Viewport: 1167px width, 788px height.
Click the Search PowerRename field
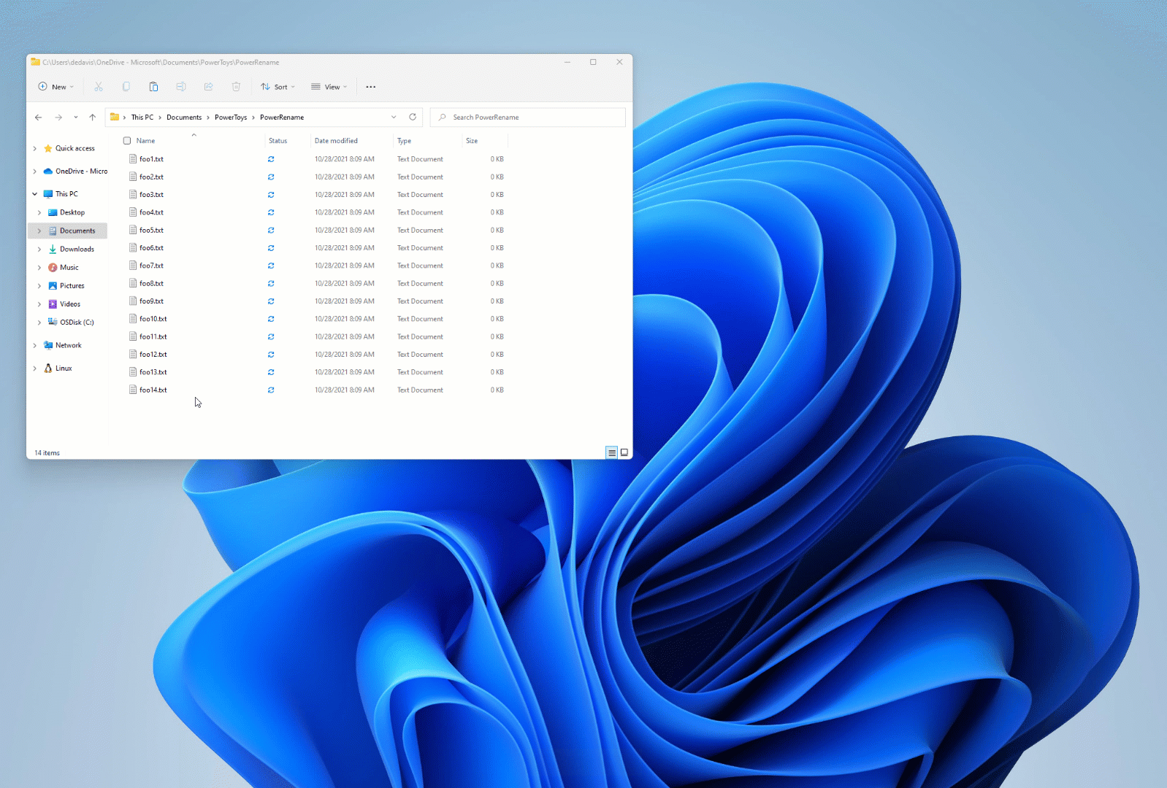click(x=528, y=117)
